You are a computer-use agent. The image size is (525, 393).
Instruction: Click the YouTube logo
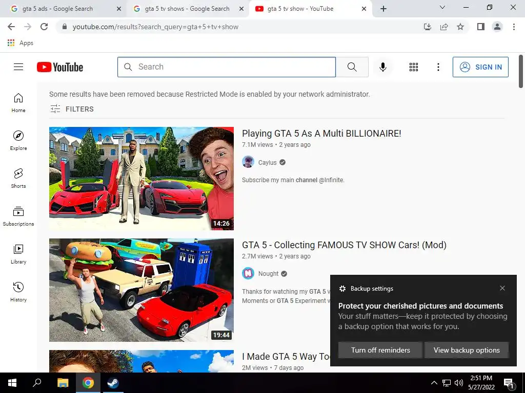coord(60,67)
